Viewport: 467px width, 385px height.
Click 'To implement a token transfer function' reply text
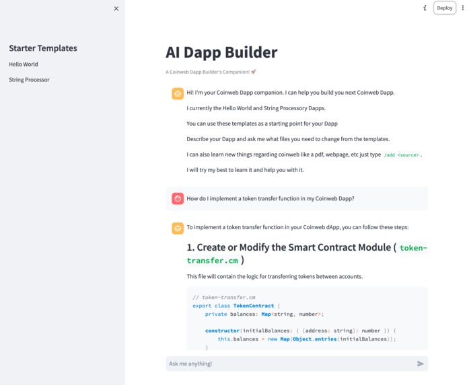[297, 227]
